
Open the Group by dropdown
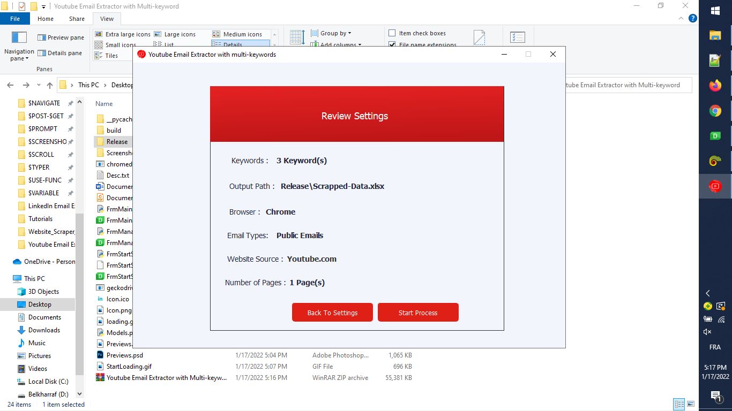pyautogui.click(x=331, y=33)
